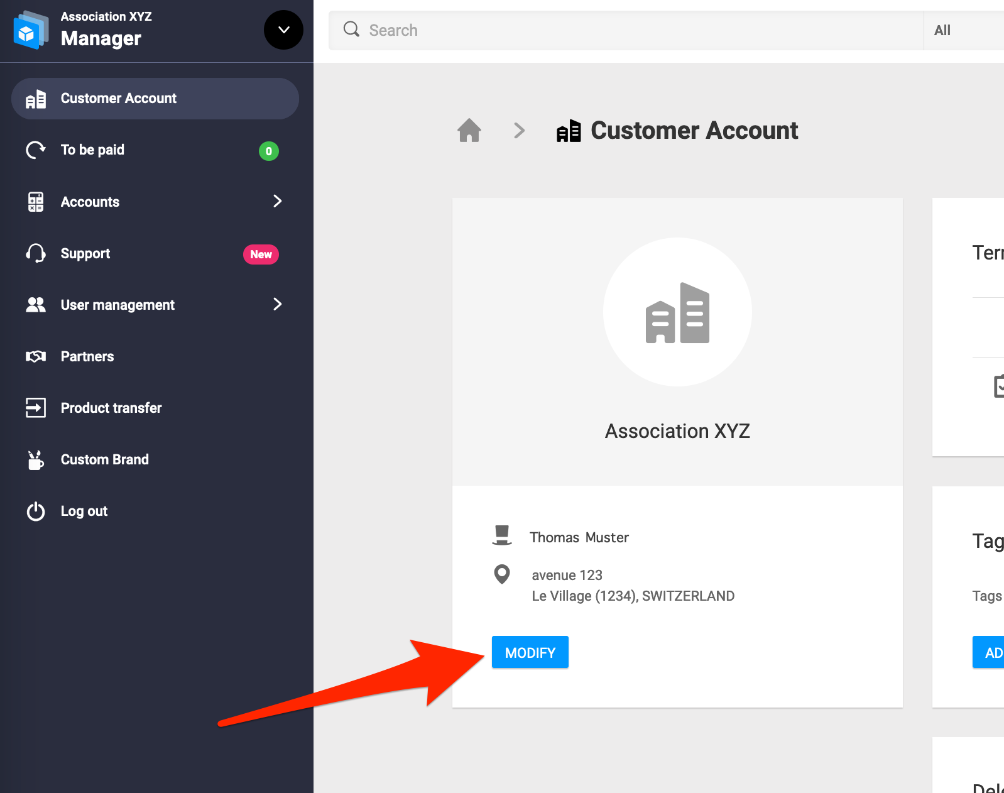Image resolution: width=1004 pixels, height=793 pixels.
Task: Click the search magnifier icon
Action: [351, 30]
